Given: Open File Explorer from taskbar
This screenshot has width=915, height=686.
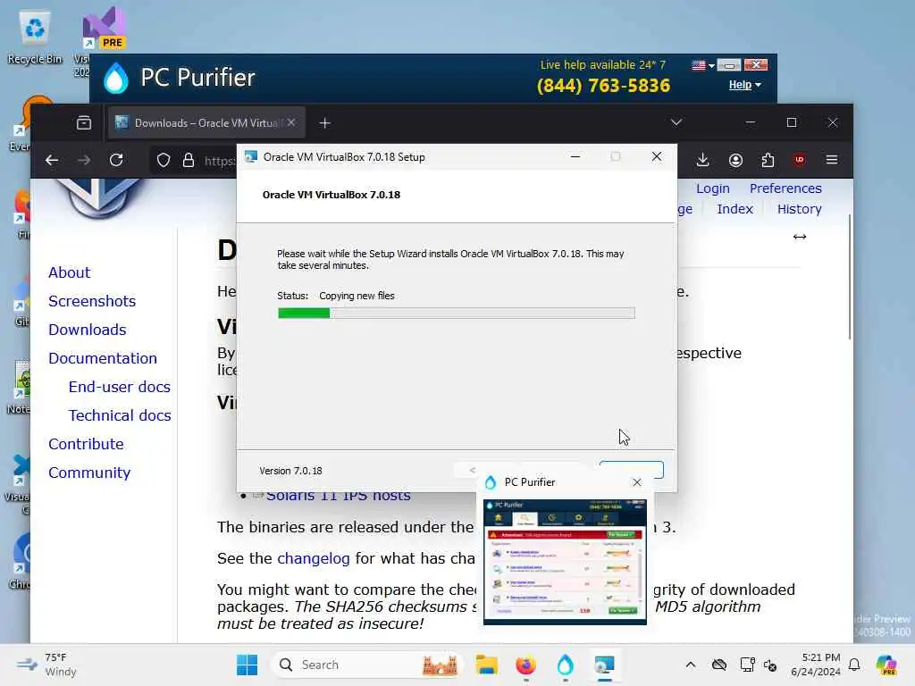Looking at the screenshot, I should (486, 665).
